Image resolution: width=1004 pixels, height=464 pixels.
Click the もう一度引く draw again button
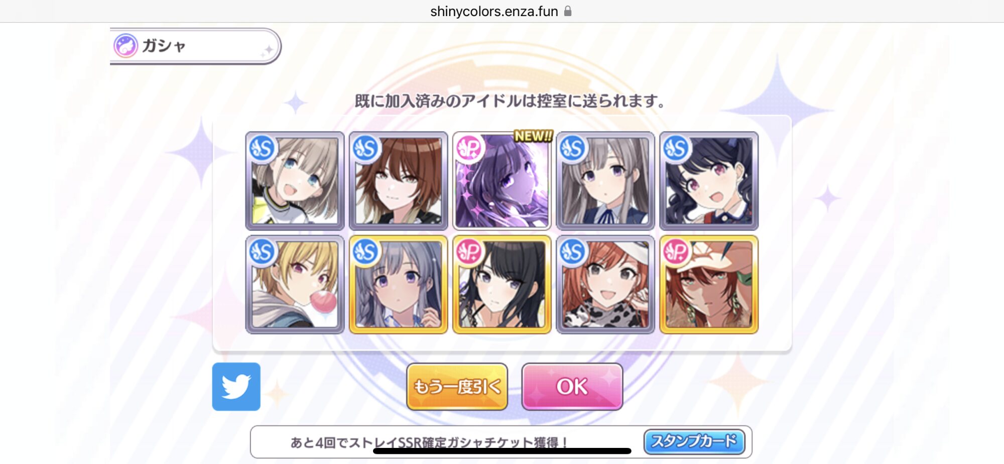pos(457,387)
